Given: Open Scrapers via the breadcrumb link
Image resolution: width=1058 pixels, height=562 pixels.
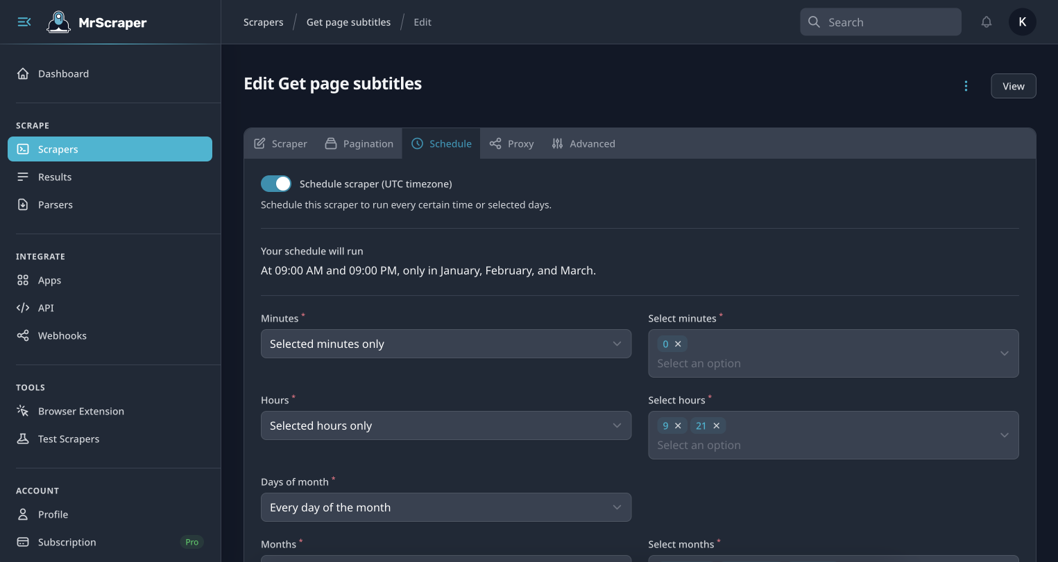Looking at the screenshot, I should [x=263, y=21].
